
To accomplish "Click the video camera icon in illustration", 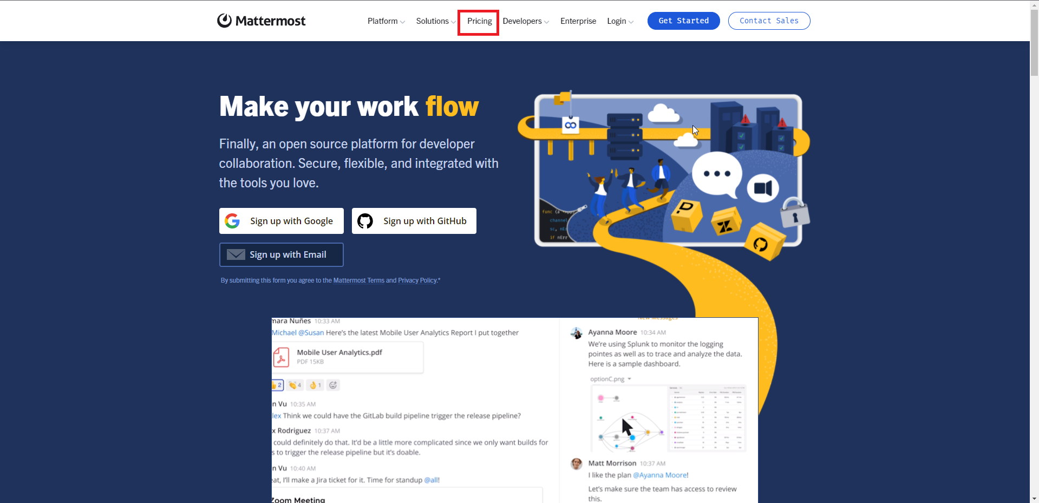I will point(763,188).
